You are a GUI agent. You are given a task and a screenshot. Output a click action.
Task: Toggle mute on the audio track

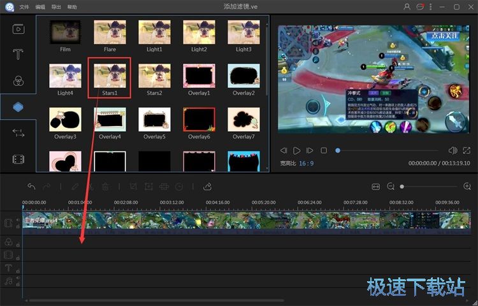18,278
